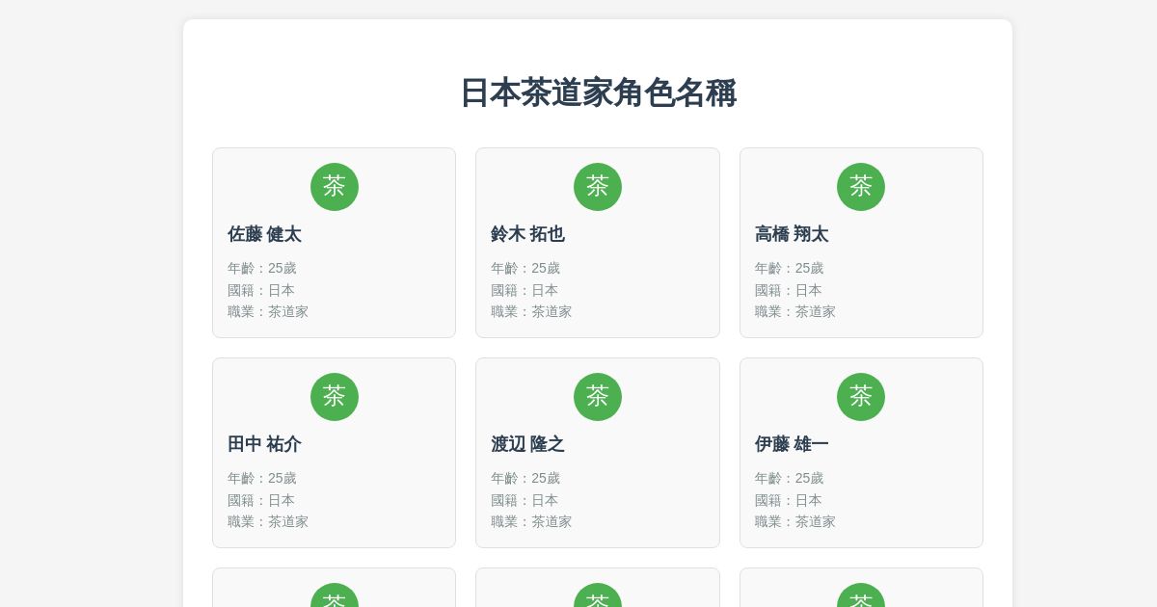Click the partially visible 茶 icon below 伊藤 雄一's card
The image size is (1157, 607).
coord(860,597)
